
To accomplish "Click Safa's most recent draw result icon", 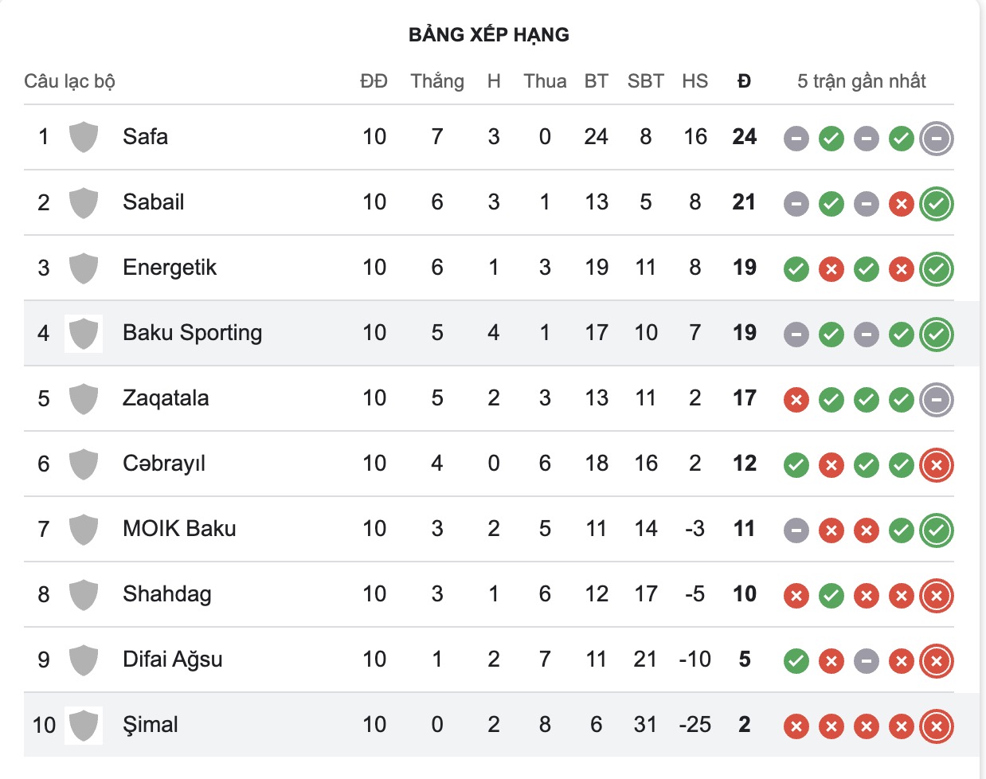I will point(936,139).
